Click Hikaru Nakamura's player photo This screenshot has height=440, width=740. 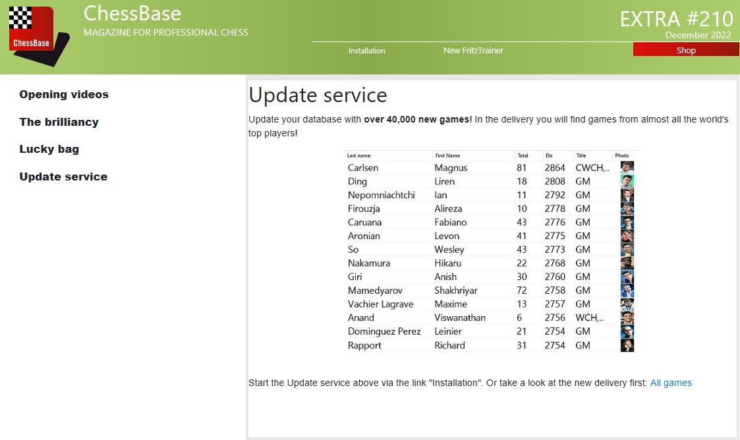627,263
